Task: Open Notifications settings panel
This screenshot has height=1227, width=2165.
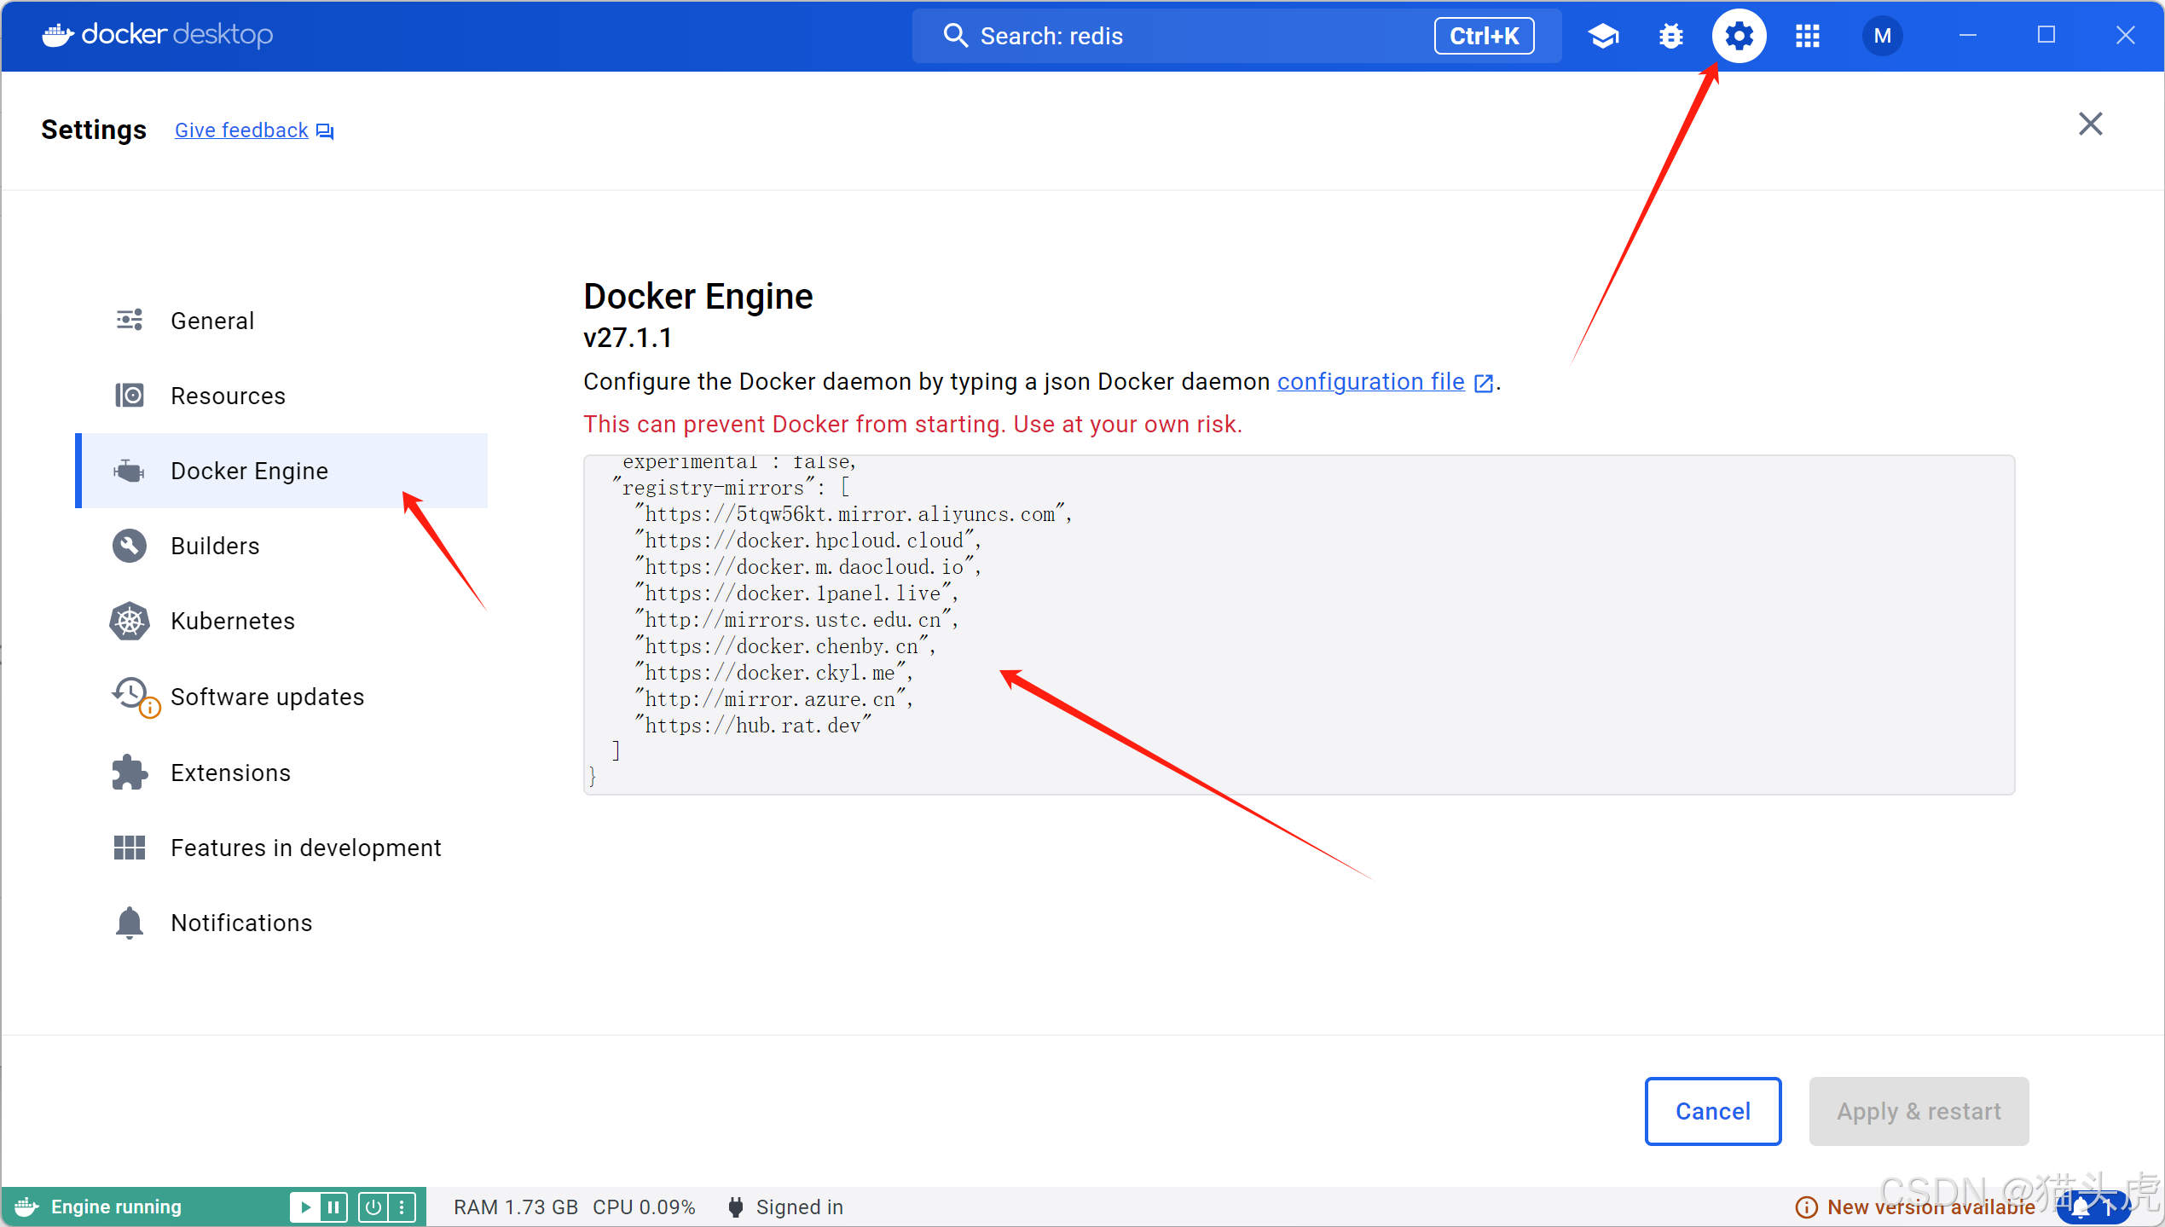Action: point(240,922)
